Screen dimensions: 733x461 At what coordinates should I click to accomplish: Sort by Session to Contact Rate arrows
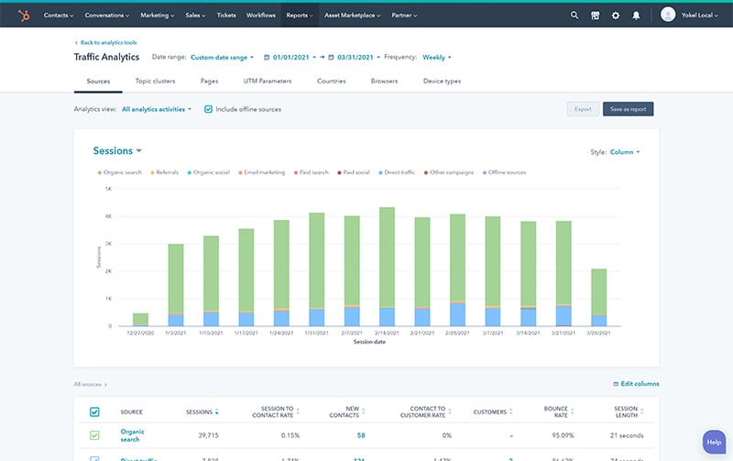tap(298, 412)
